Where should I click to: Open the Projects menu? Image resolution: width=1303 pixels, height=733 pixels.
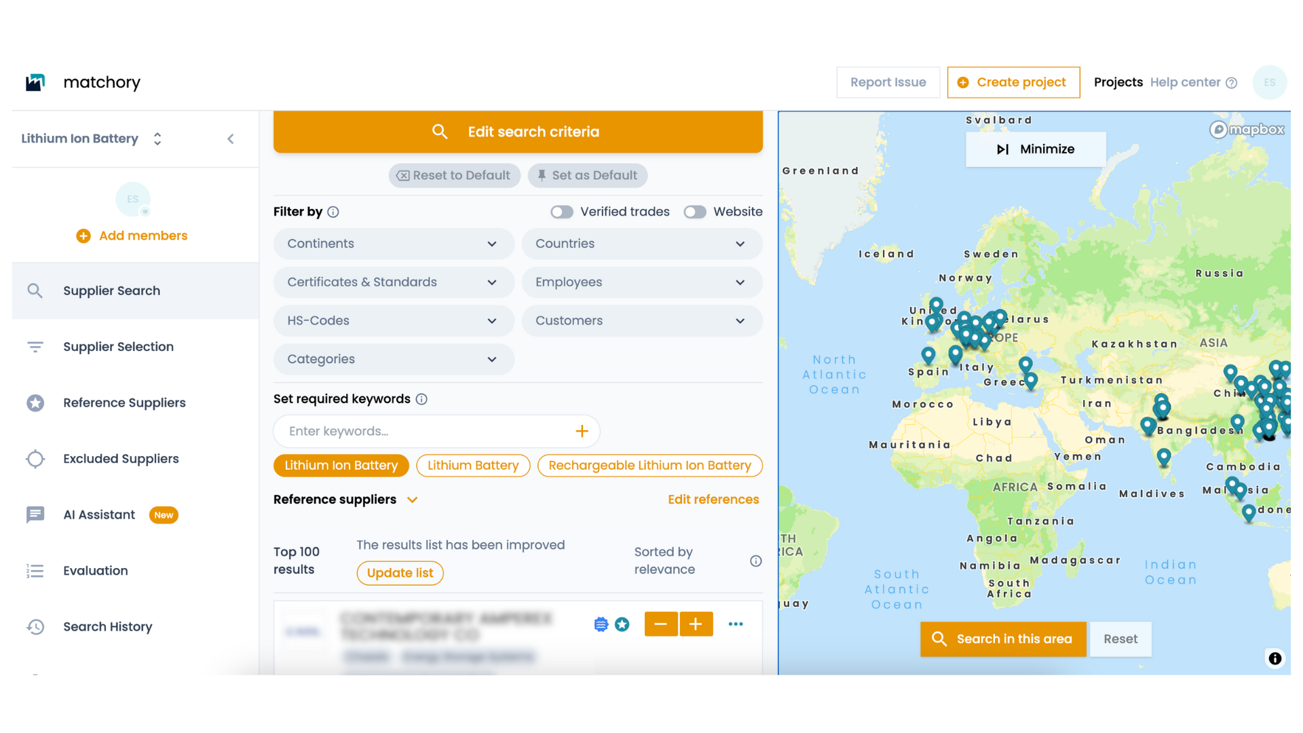1118,82
